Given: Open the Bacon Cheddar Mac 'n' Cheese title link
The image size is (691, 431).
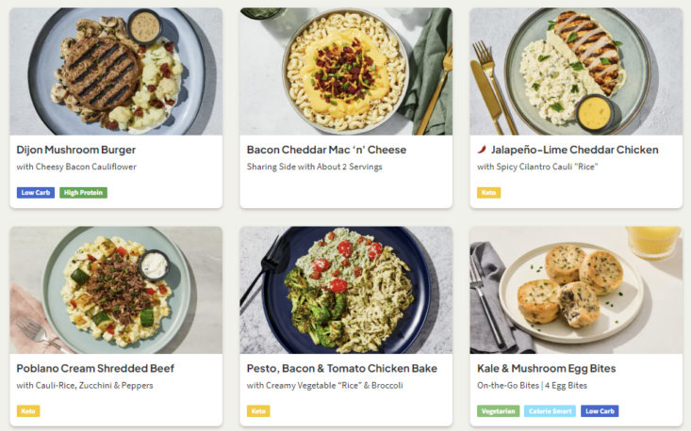Looking at the screenshot, I should (326, 150).
